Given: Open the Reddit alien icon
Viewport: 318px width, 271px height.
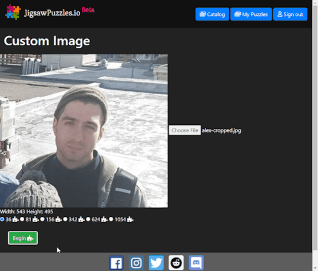Looking at the screenshot, I should [x=176, y=263].
